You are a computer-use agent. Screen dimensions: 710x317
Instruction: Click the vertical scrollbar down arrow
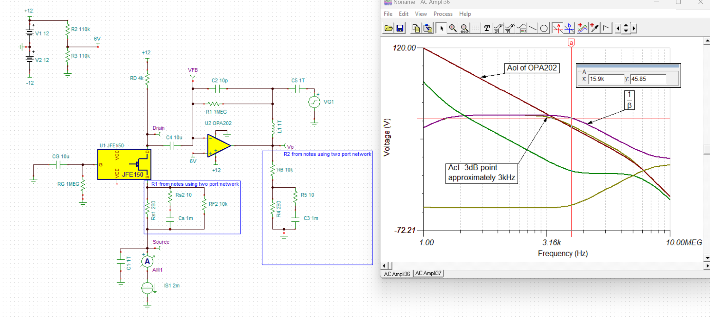[707, 258]
